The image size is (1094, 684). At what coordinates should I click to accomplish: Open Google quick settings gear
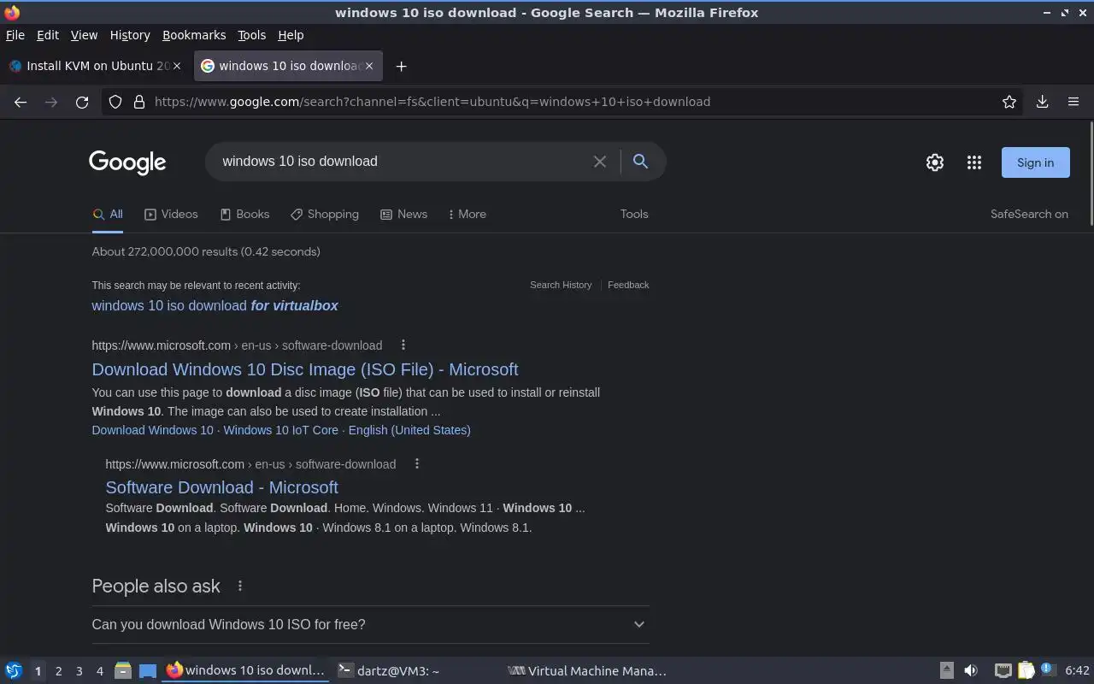(x=935, y=162)
